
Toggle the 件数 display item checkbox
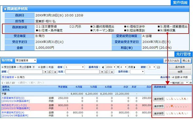click(181, 77)
